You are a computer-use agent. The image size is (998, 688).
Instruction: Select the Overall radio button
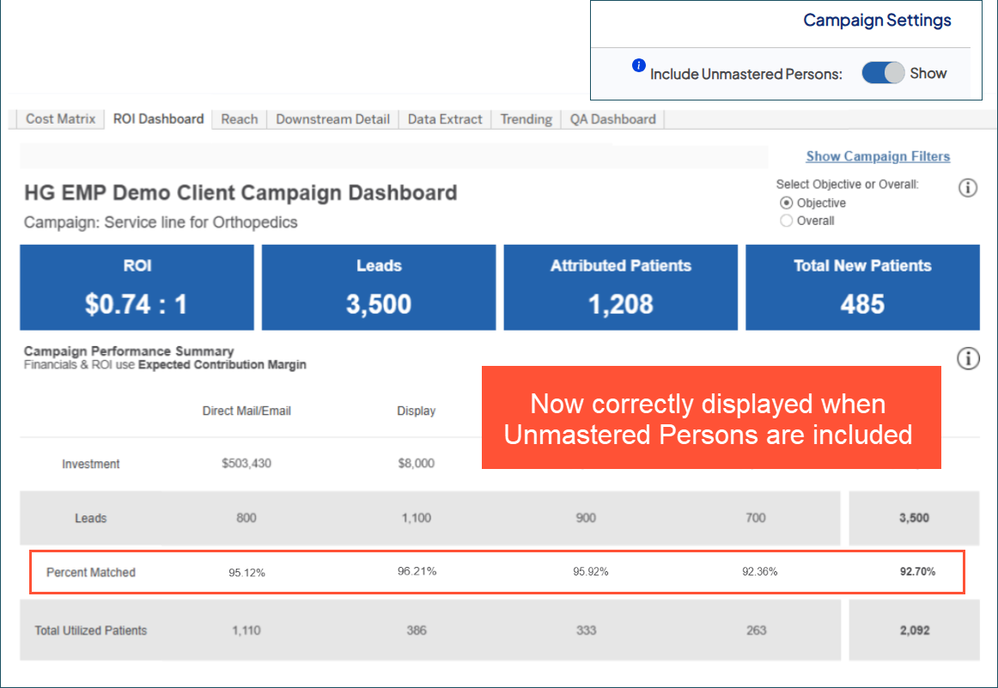786,221
